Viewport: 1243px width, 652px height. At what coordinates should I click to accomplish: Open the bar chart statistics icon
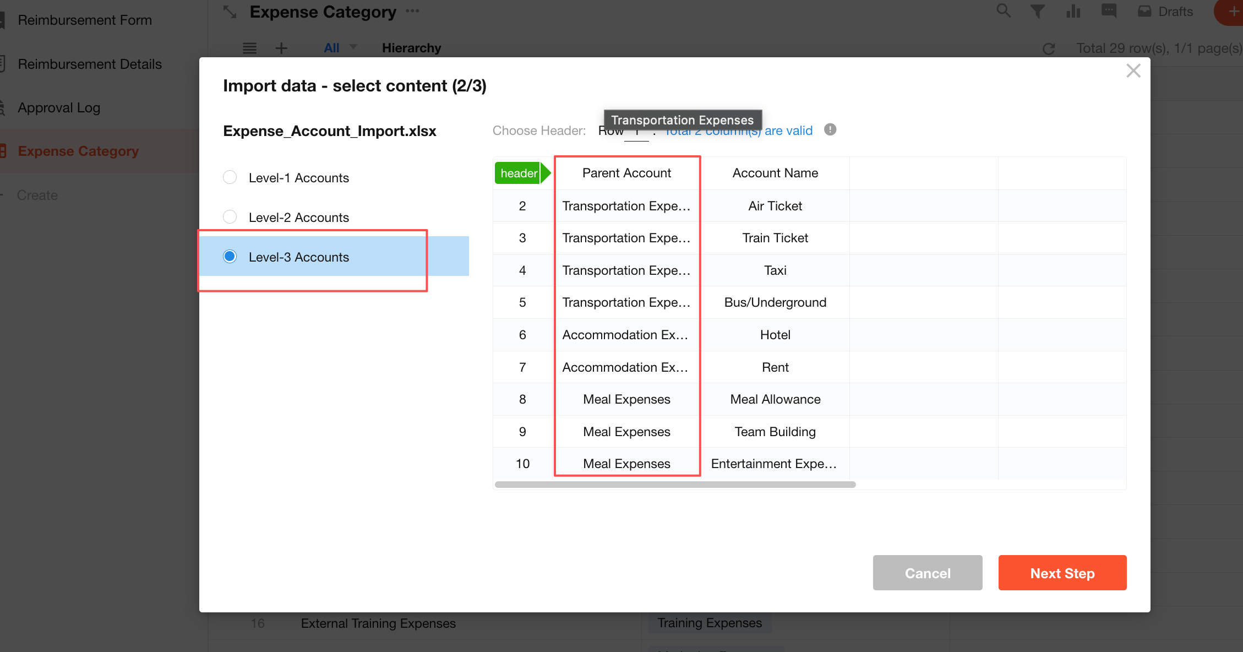point(1073,11)
